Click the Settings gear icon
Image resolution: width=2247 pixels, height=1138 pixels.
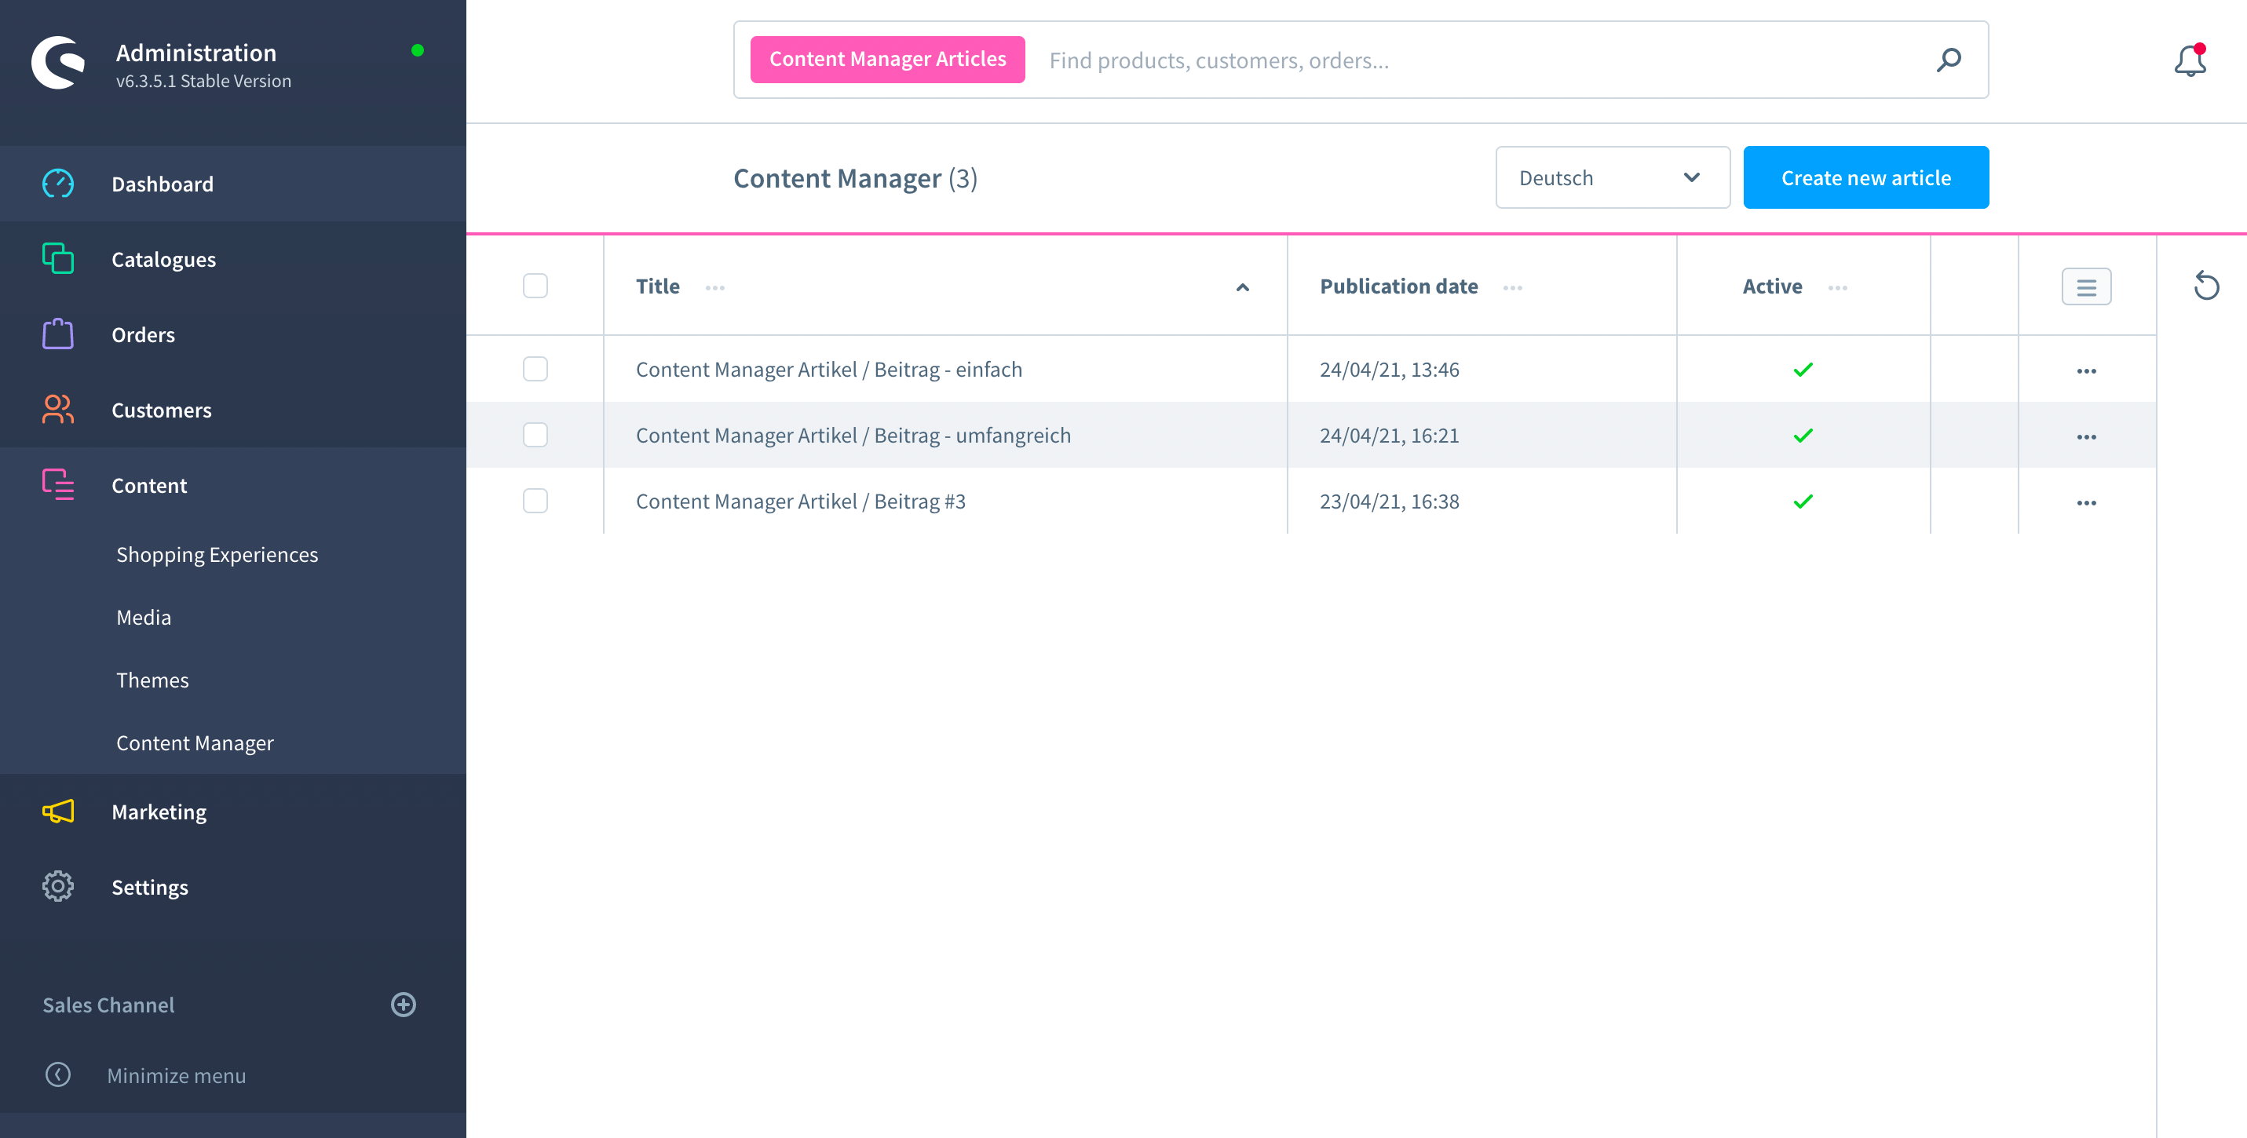click(x=57, y=887)
